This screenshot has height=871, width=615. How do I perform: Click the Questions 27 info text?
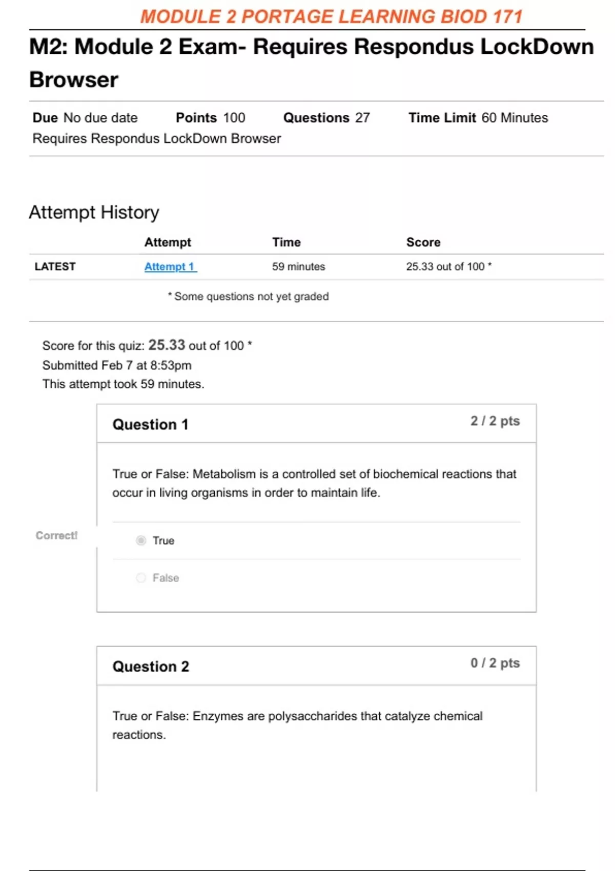[x=326, y=118]
